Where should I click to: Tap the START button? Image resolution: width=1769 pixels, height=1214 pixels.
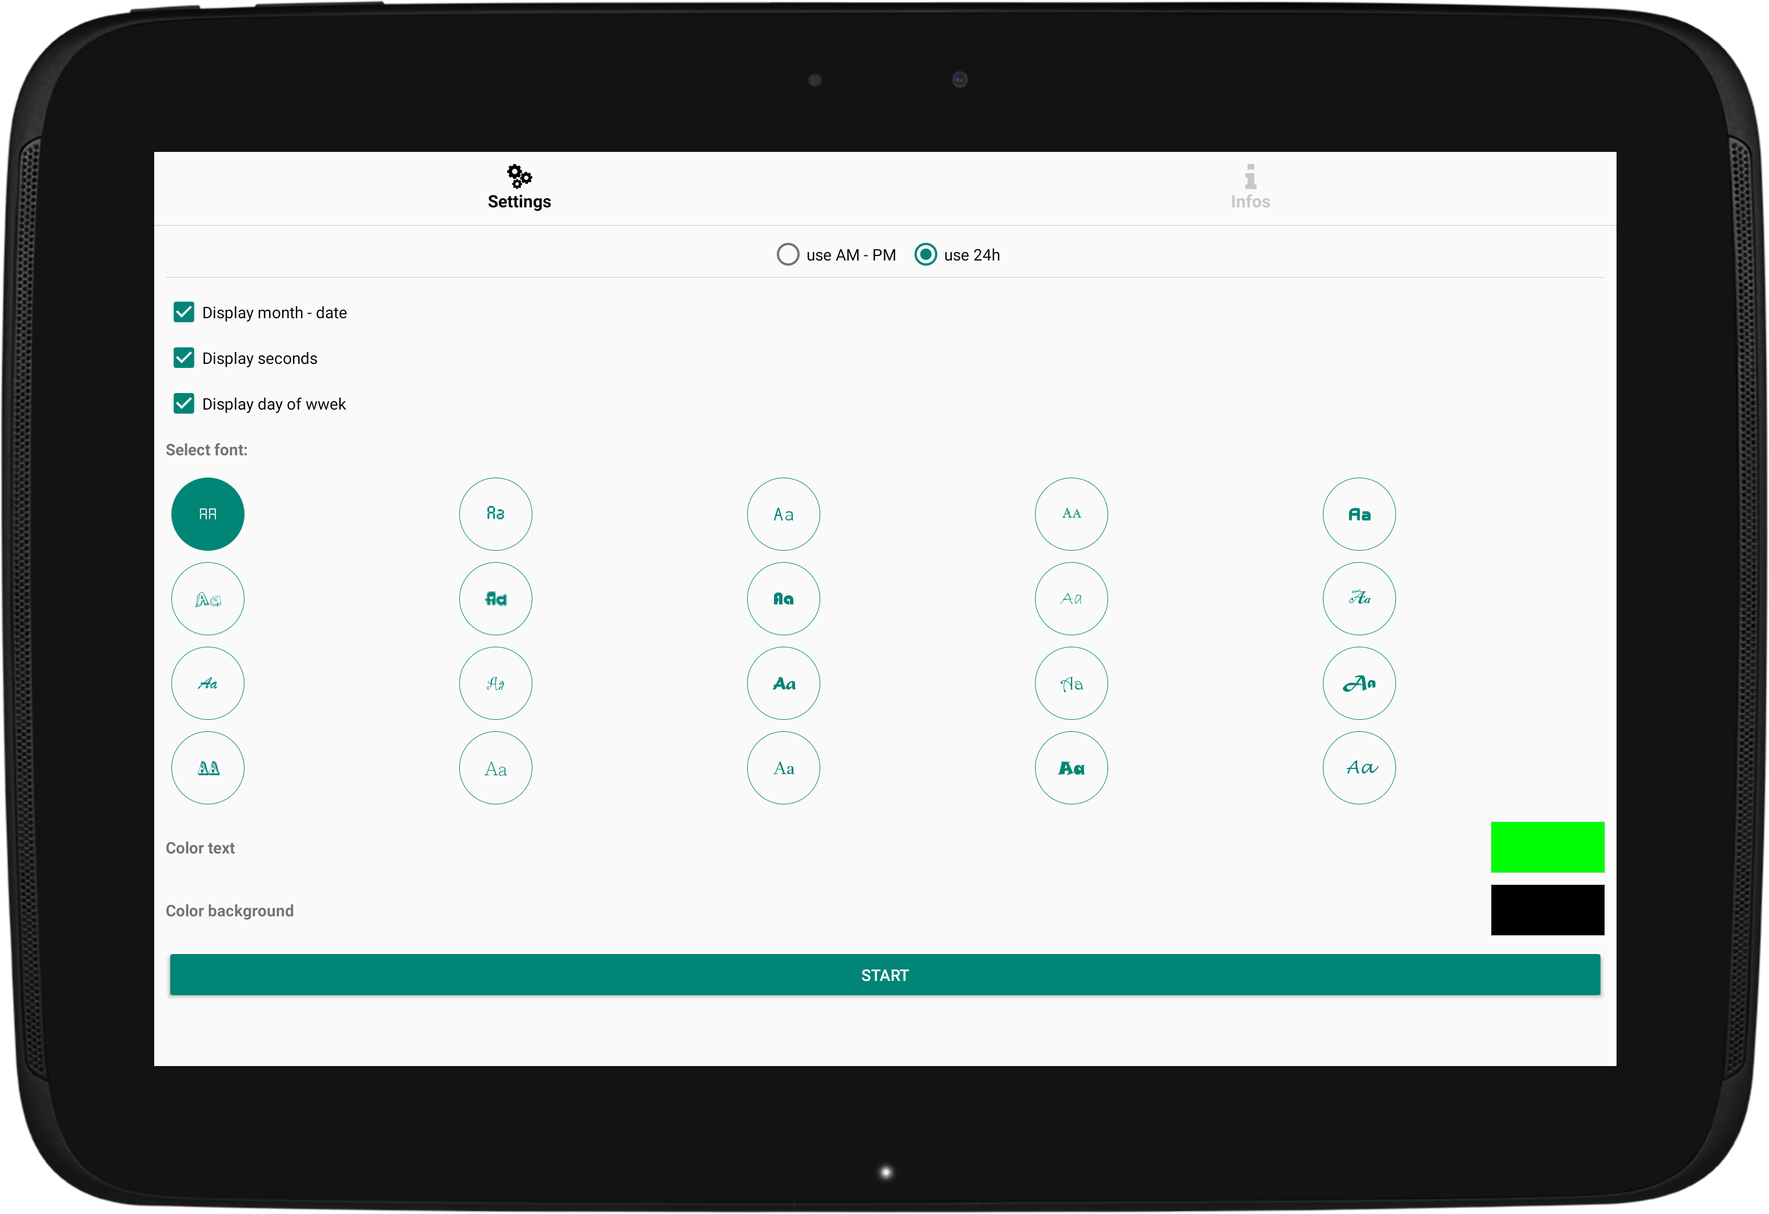884,975
